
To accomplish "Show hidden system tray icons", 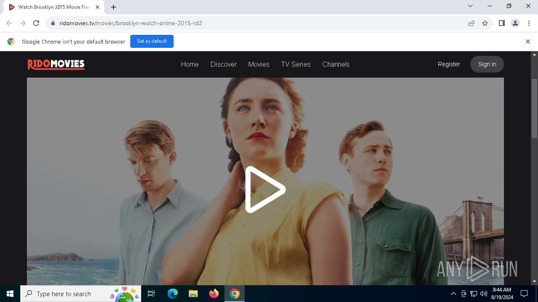I will pos(453,294).
